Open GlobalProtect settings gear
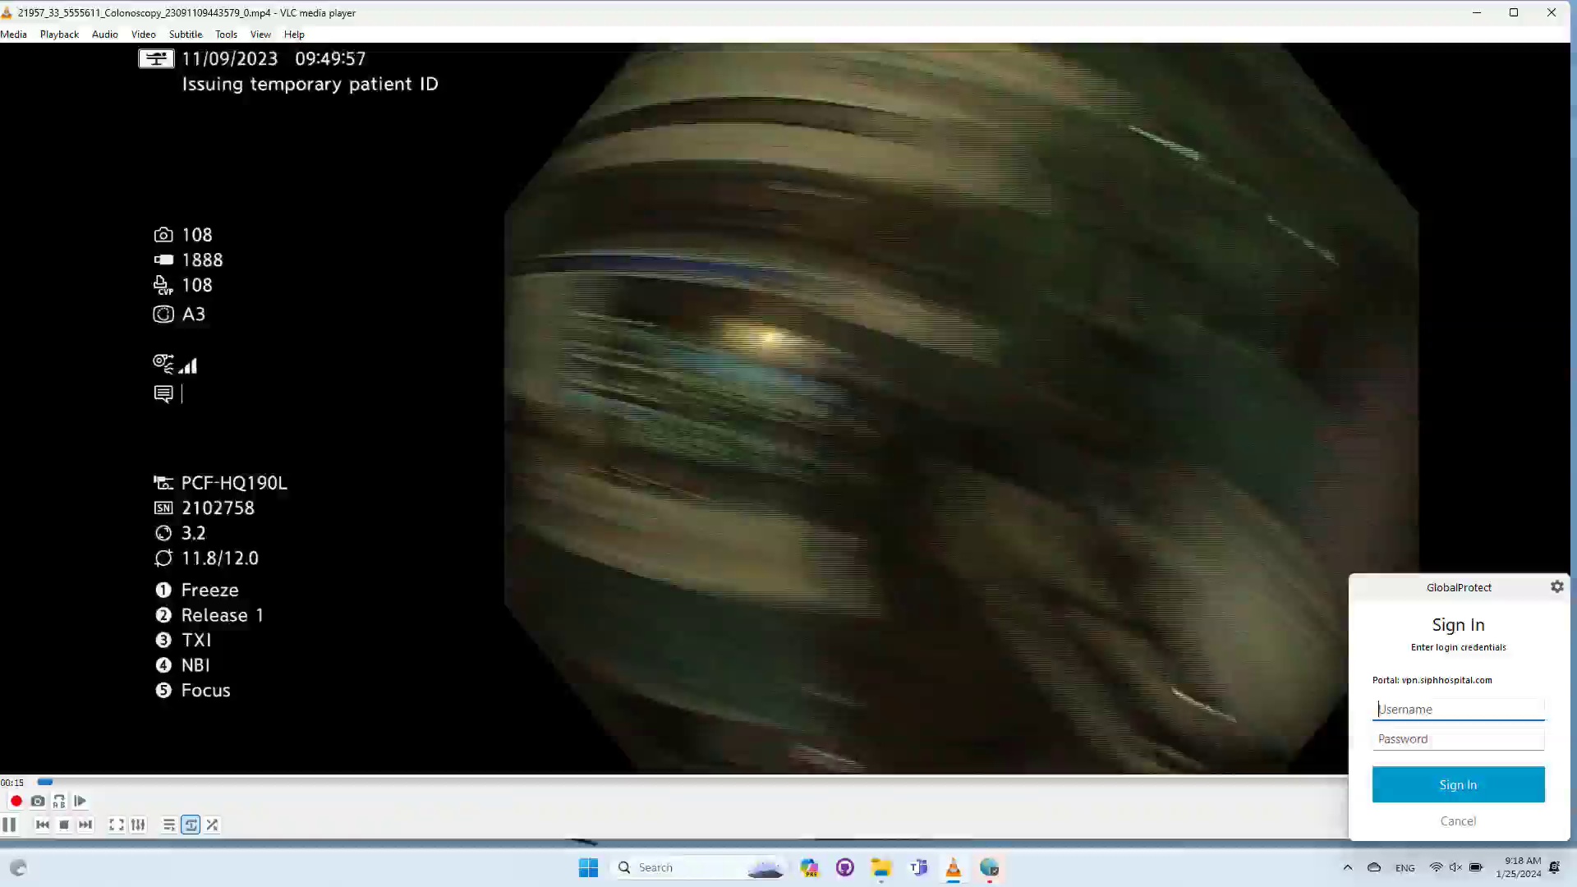Screen dimensions: 1577x887 click(x=1556, y=586)
